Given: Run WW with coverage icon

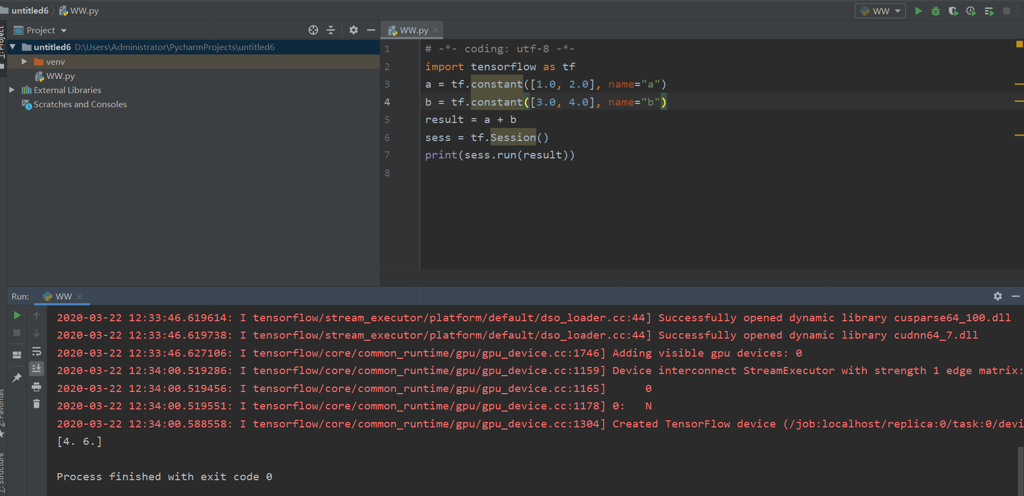Looking at the screenshot, I should (953, 11).
